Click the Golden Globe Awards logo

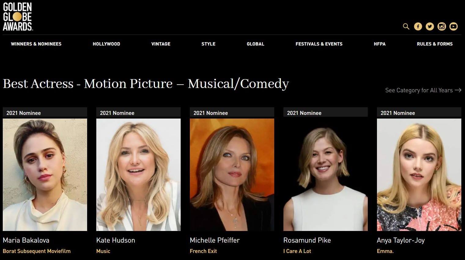[18, 17]
